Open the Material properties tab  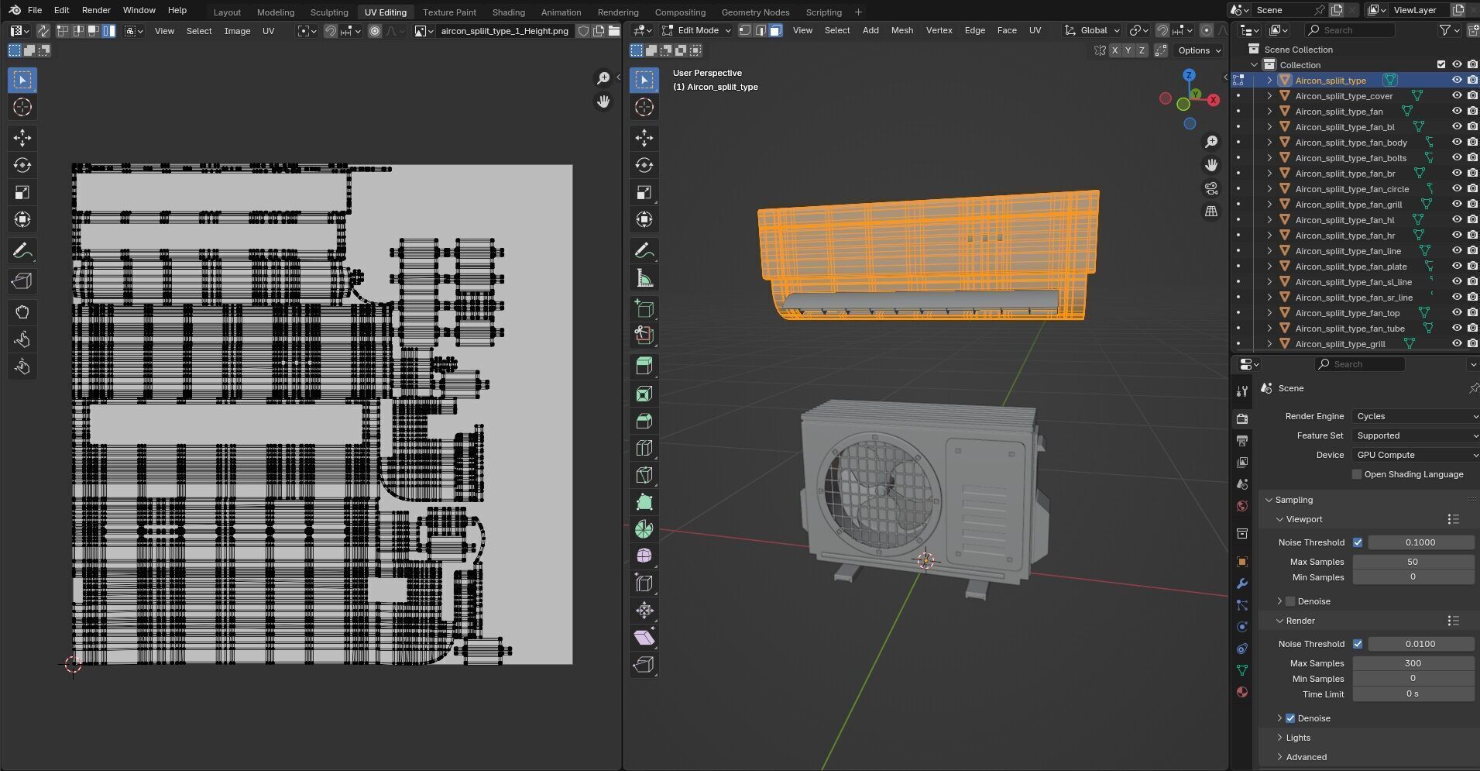click(x=1242, y=692)
